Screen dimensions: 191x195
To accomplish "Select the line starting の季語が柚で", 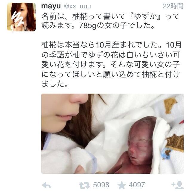I will (x=111, y=55).
